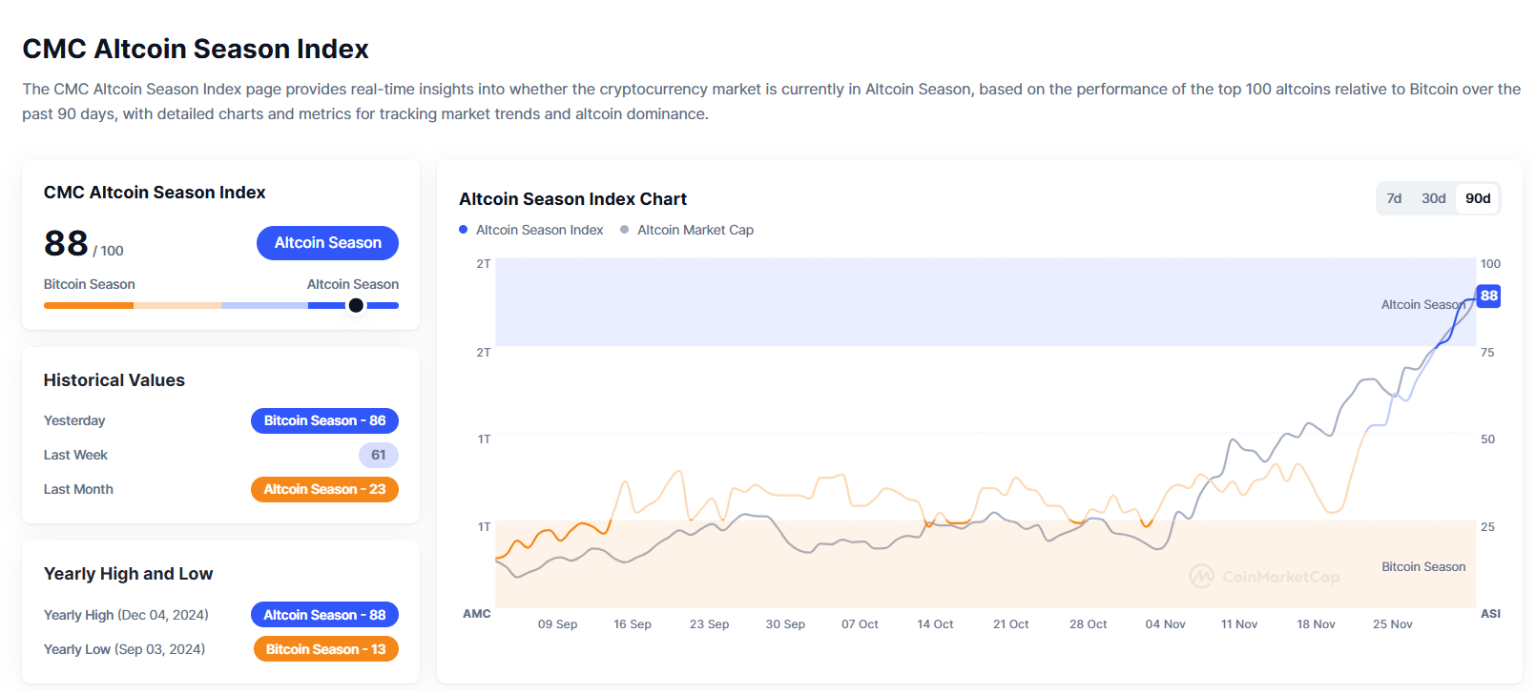Click the Yesterday badge reading 86
1536x694 pixels.
pyautogui.click(x=324, y=420)
